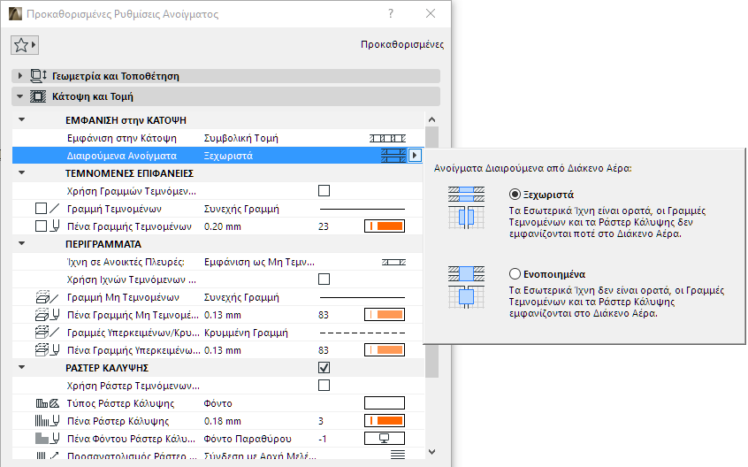Click pen icon beside Πένα Γραμμής Τεμνομένων
Viewport: 748px width, 467px height.
[x=55, y=226]
